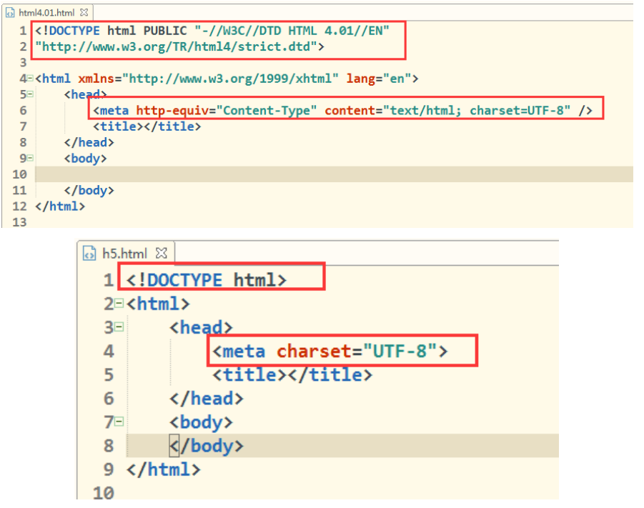Click the html xmlns line in html4.01.html
Image resolution: width=644 pixels, height=508 pixels.
pyautogui.click(x=227, y=79)
